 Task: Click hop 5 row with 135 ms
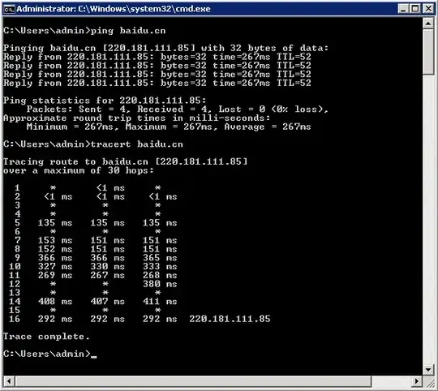point(96,223)
